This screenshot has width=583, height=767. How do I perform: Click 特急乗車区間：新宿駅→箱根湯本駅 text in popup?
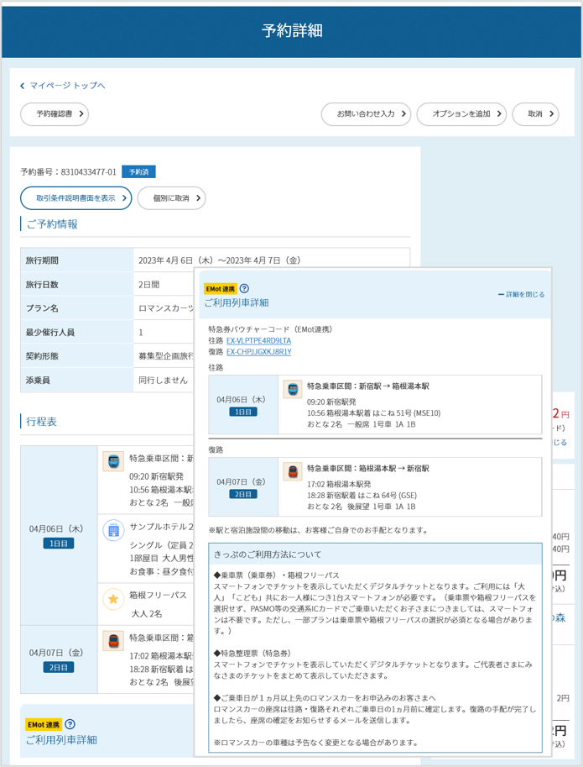pos(368,386)
